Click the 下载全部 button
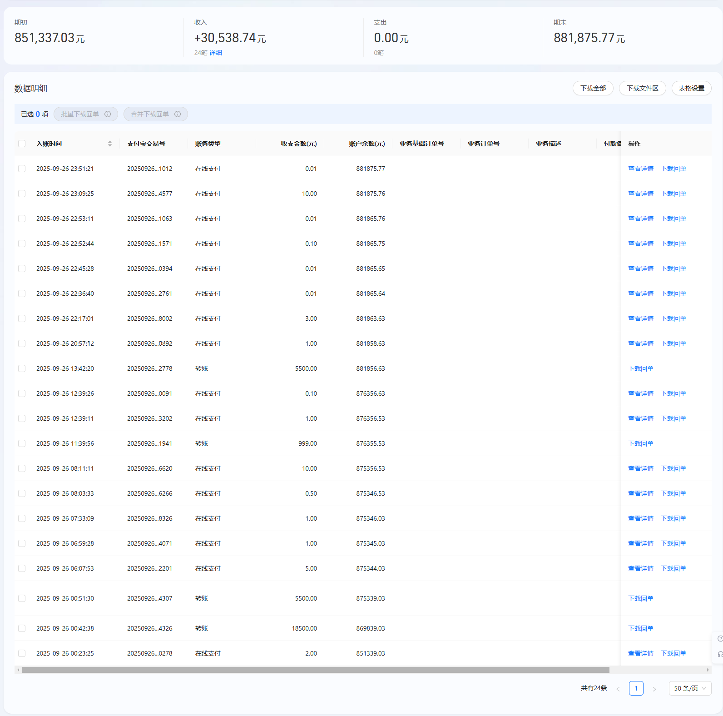Screen dimensions: 723x716 click(593, 88)
